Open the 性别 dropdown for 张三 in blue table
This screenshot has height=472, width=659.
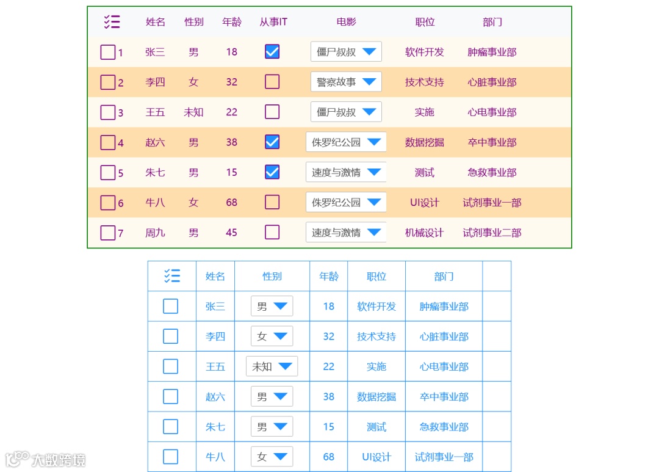click(x=272, y=306)
